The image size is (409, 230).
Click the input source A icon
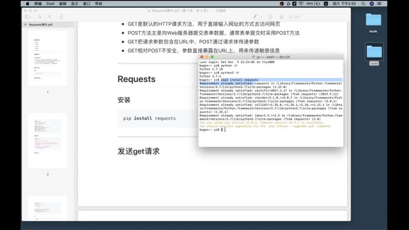[326, 4]
